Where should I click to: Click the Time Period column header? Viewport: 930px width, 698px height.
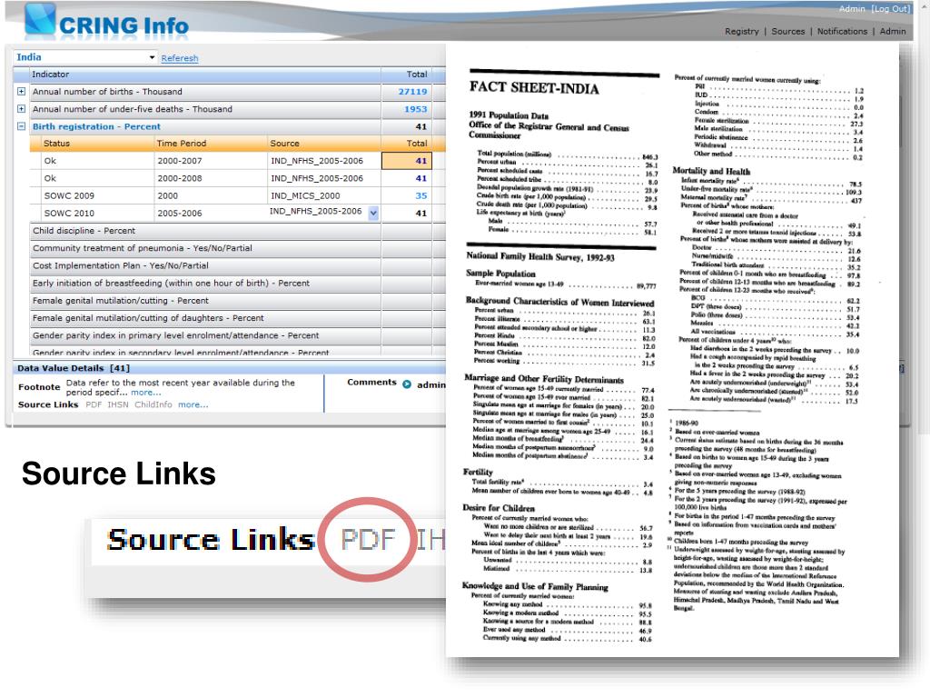click(x=210, y=143)
